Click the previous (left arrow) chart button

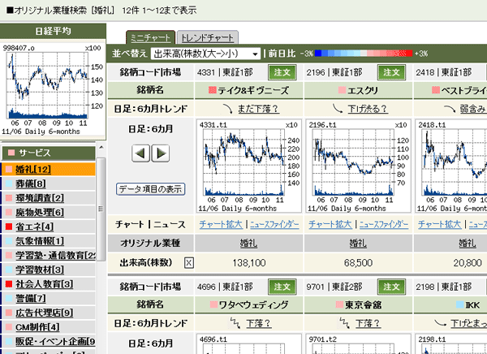click(x=140, y=153)
